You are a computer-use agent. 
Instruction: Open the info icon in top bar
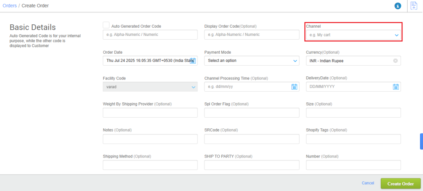click(398, 6)
